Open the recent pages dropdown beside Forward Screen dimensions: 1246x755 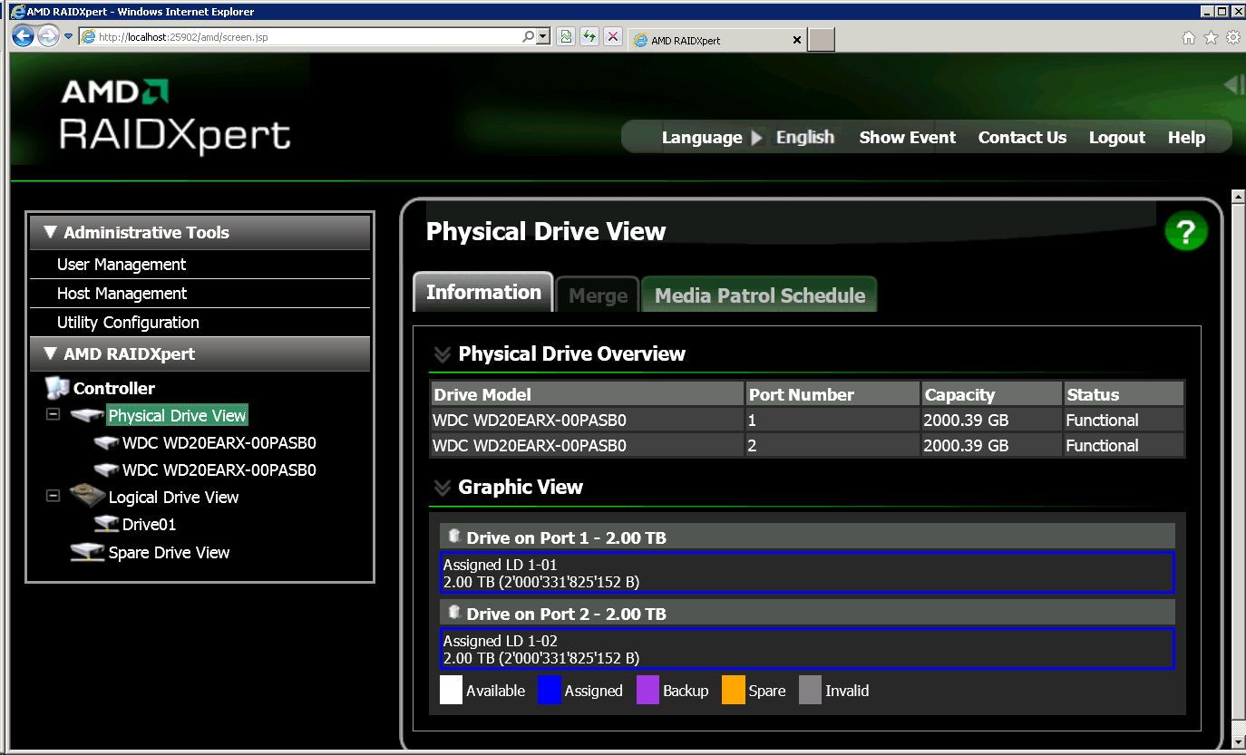point(69,36)
